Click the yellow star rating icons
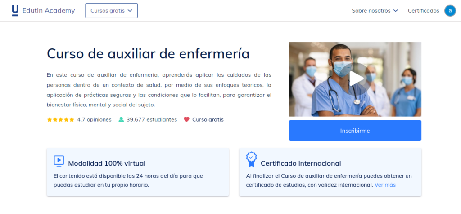This screenshot has width=461, height=214. coord(60,120)
